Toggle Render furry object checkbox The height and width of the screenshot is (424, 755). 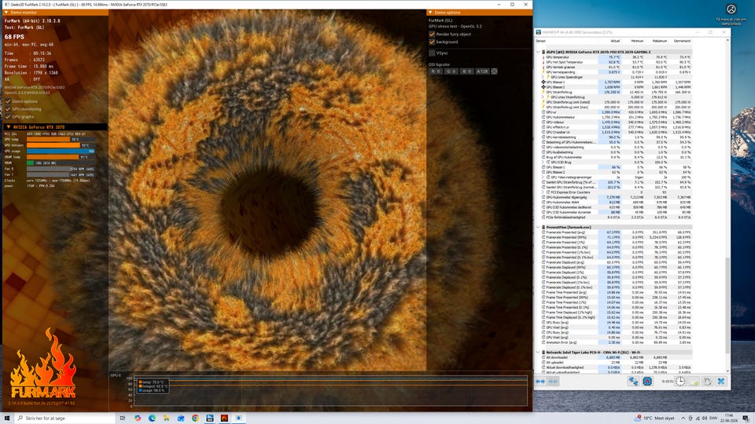tap(432, 34)
